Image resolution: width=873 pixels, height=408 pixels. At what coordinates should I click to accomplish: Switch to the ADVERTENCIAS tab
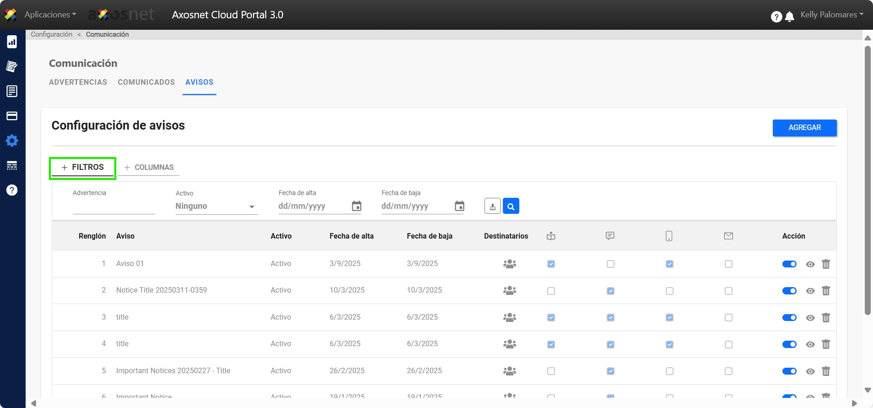click(x=78, y=82)
